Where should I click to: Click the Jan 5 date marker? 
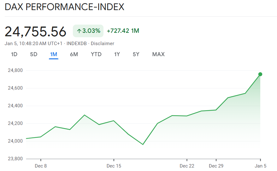pyautogui.click(x=260, y=166)
